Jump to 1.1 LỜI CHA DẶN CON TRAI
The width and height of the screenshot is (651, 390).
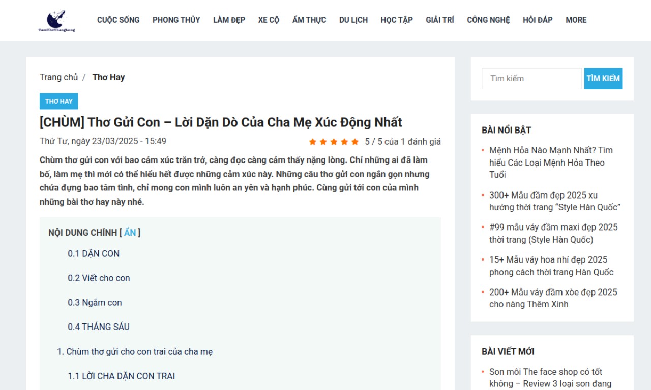[121, 376]
